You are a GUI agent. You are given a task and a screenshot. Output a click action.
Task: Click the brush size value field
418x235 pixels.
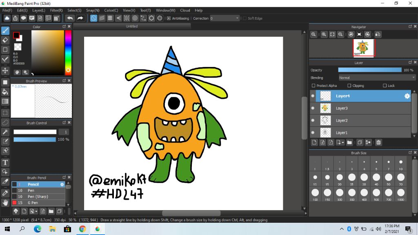(x=64, y=132)
